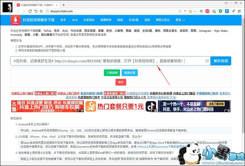Click the screen capture extension icon
The width and height of the screenshot is (245, 166).
(214, 11)
